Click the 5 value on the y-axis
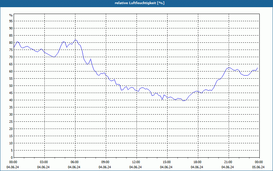Viewport: 273px width, 171px height. tap(12, 150)
